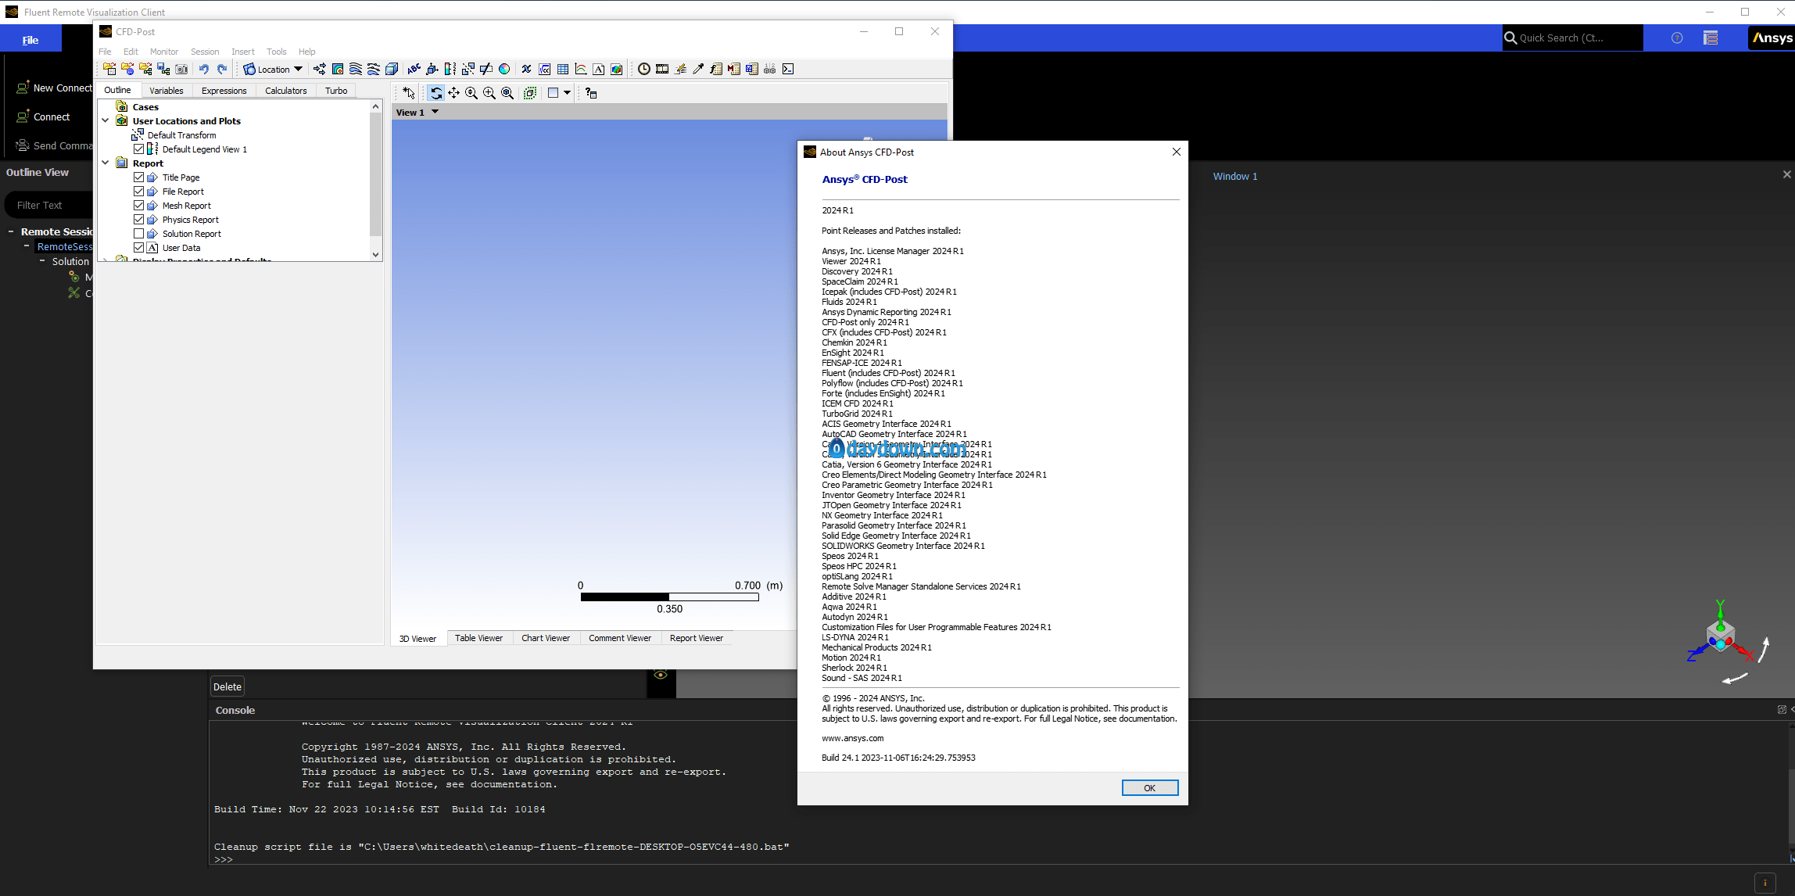Open the viewport layout dropdown arrow

coord(567,93)
